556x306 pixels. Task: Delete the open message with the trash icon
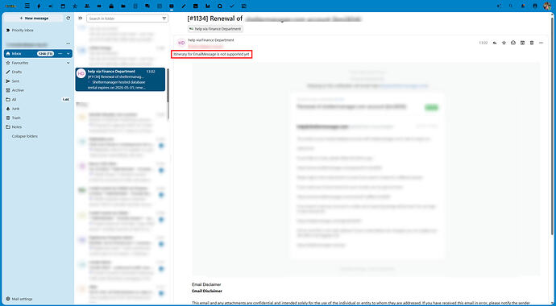coord(532,43)
